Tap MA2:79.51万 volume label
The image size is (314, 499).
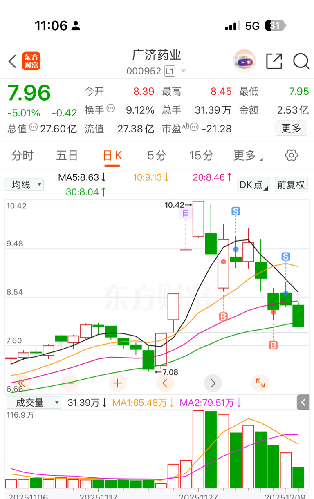211,403
